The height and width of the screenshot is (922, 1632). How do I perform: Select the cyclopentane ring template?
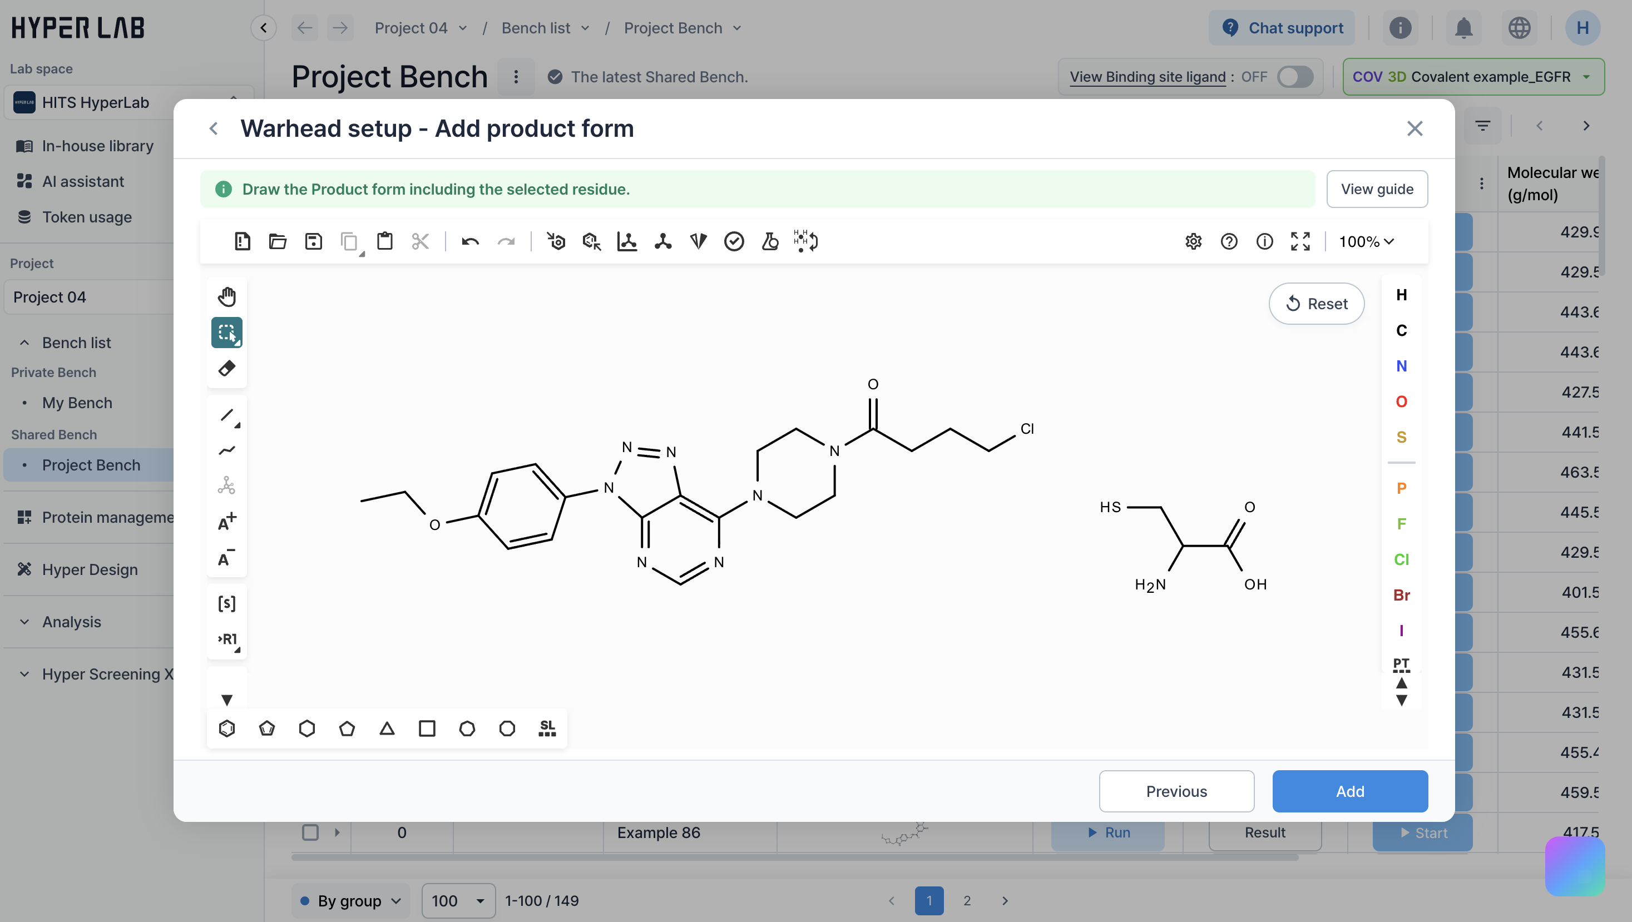pos(347,728)
